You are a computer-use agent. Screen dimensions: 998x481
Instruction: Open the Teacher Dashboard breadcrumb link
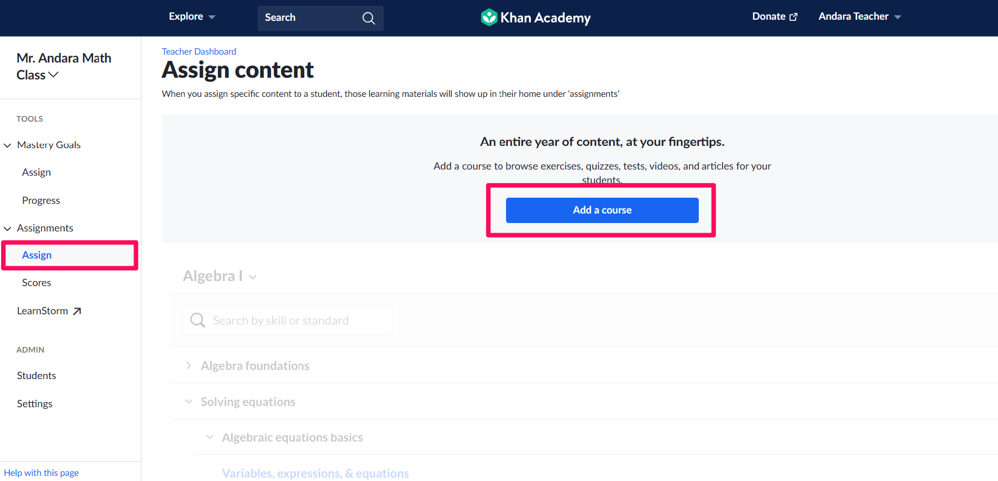click(199, 51)
